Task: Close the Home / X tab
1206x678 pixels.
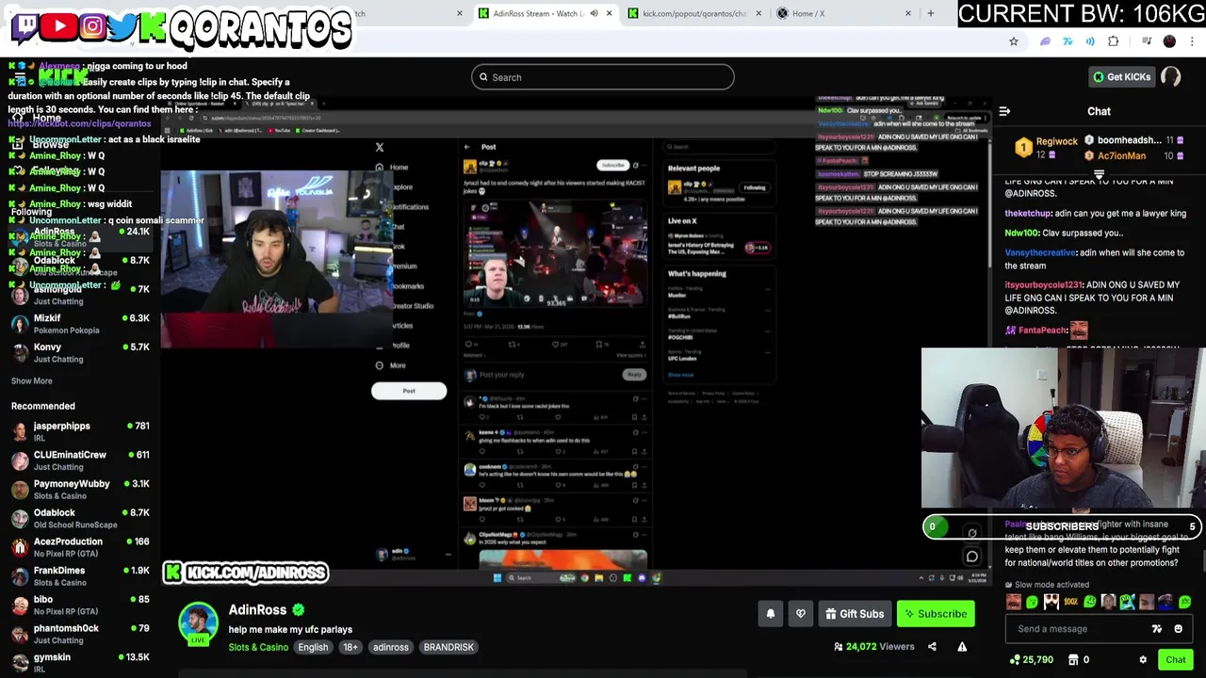Action: click(x=908, y=13)
